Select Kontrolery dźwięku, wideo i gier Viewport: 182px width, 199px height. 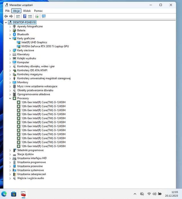point(36,66)
